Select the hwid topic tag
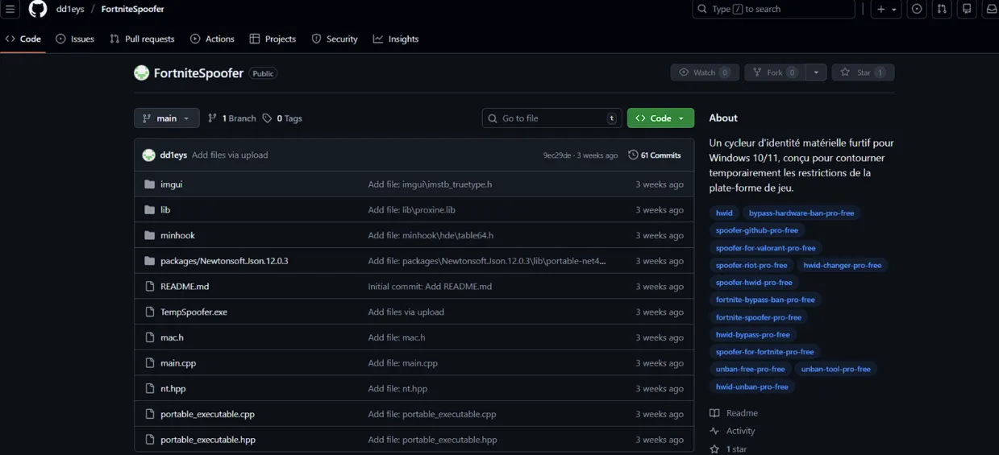This screenshot has width=999, height=455. point(724,213)
